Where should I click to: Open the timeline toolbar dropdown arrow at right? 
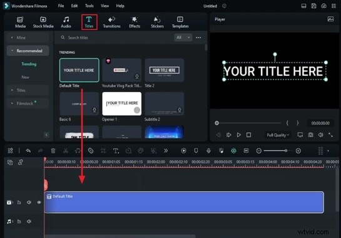click(328, 151)
